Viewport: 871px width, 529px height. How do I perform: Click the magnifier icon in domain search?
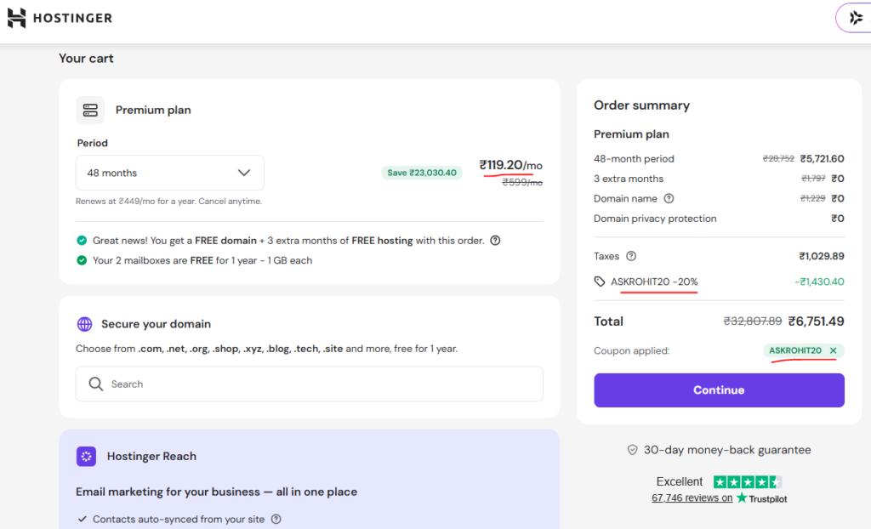point(95,384)
